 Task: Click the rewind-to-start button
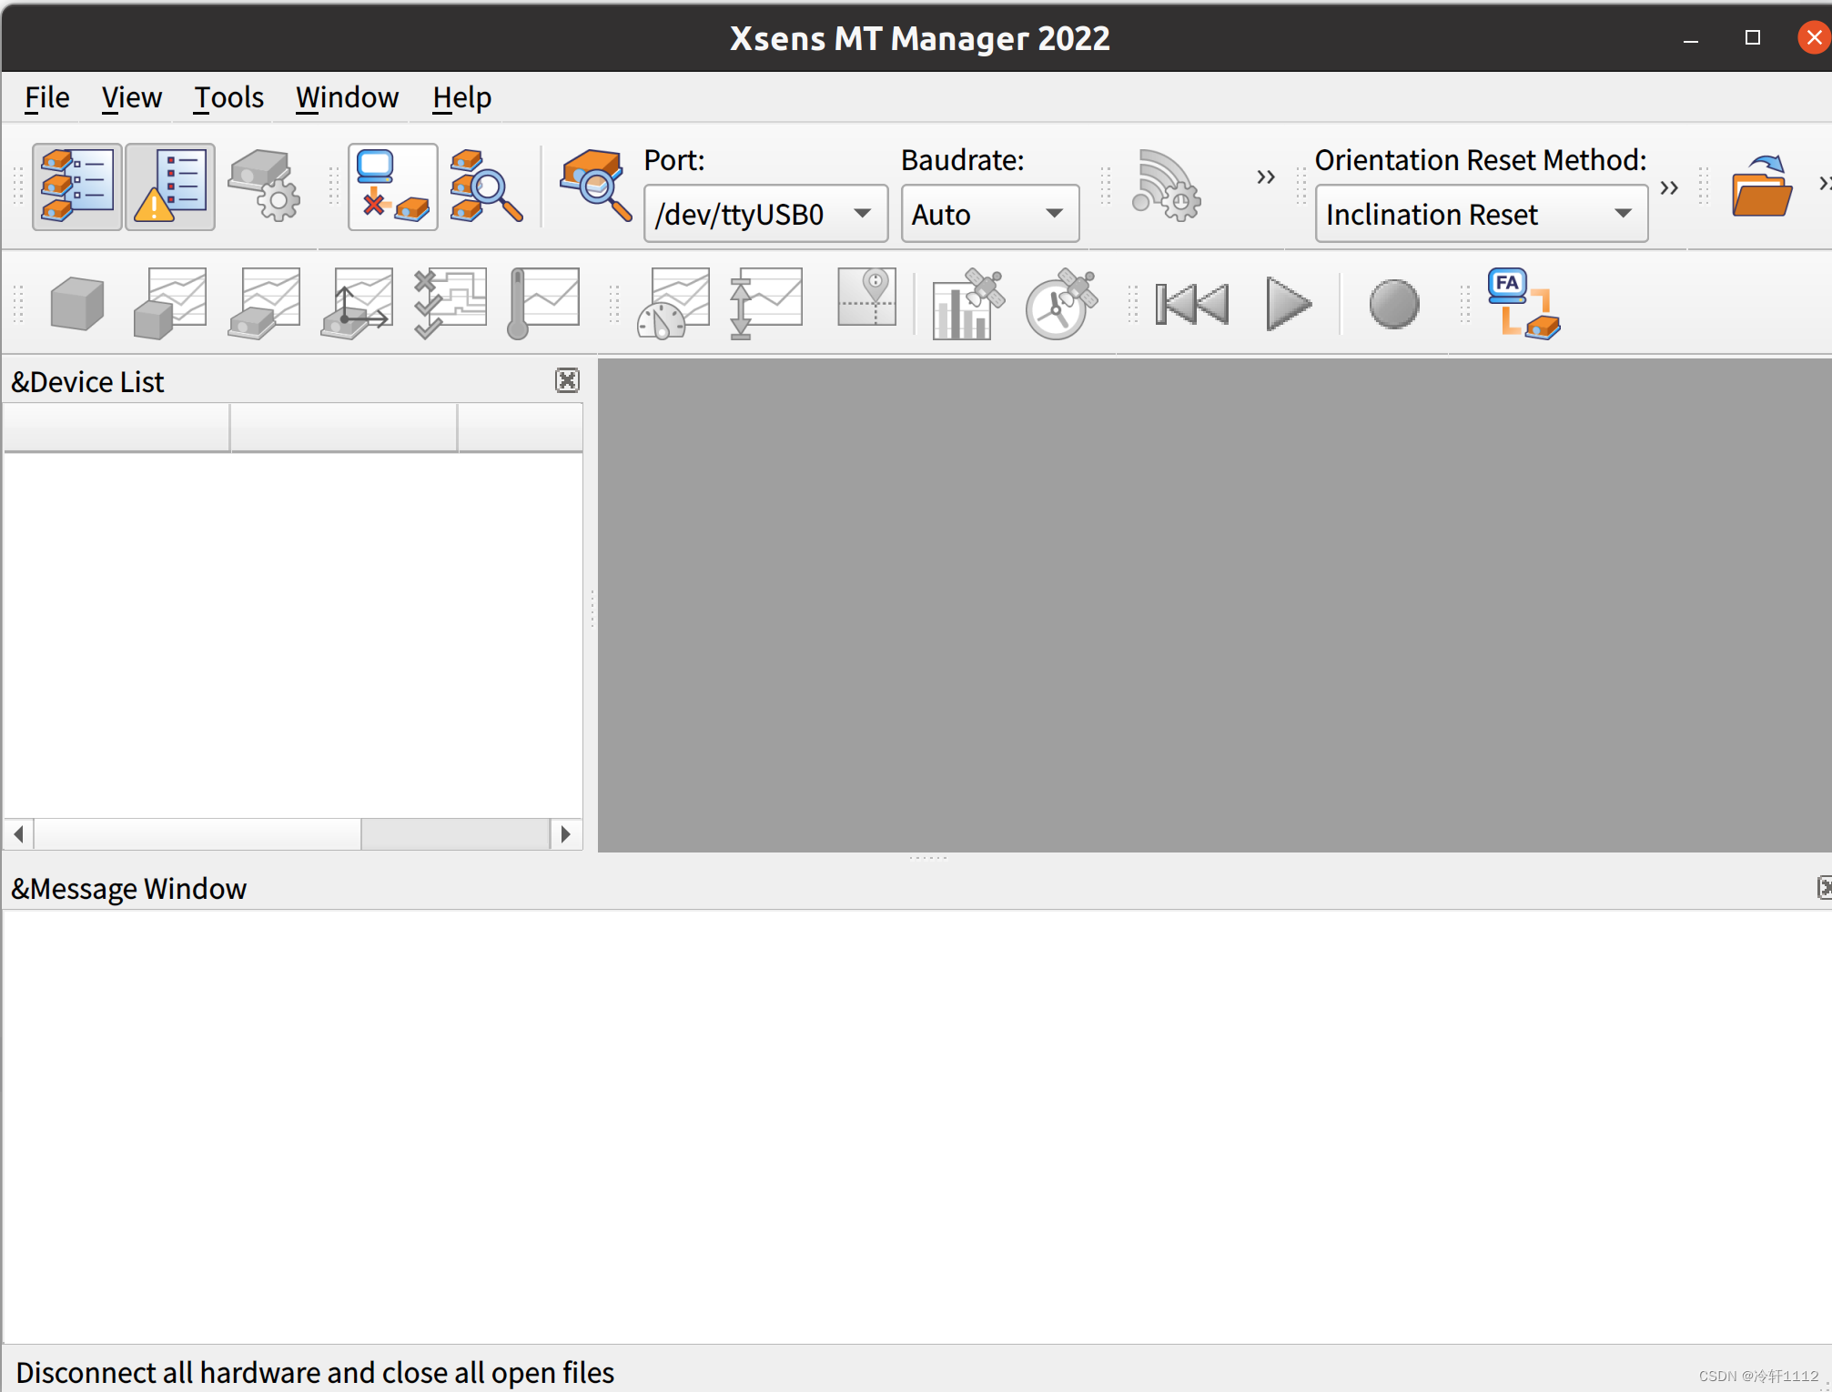point(1191,304)
